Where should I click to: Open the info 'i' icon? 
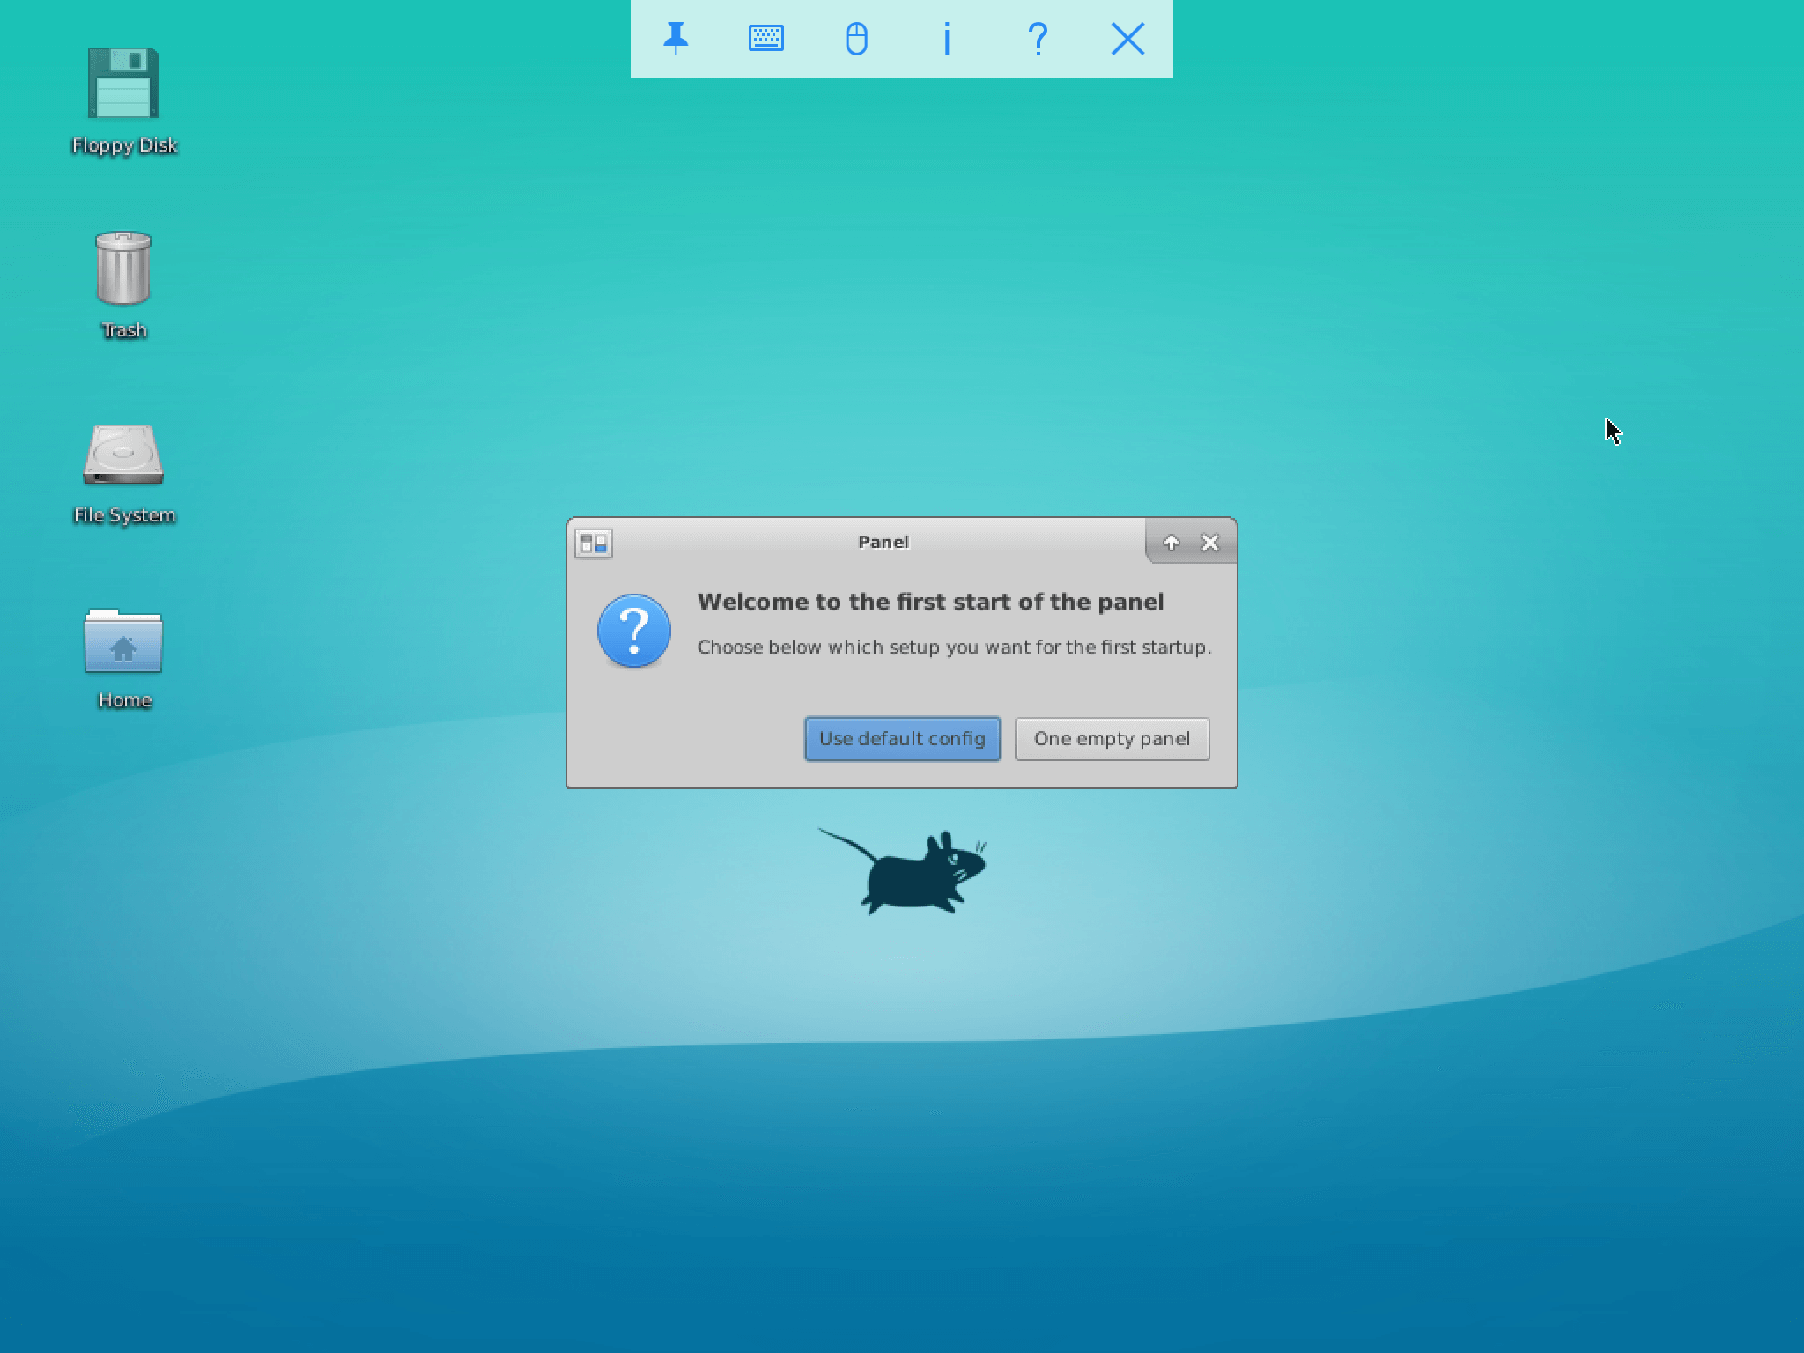(x=947, y=39)
